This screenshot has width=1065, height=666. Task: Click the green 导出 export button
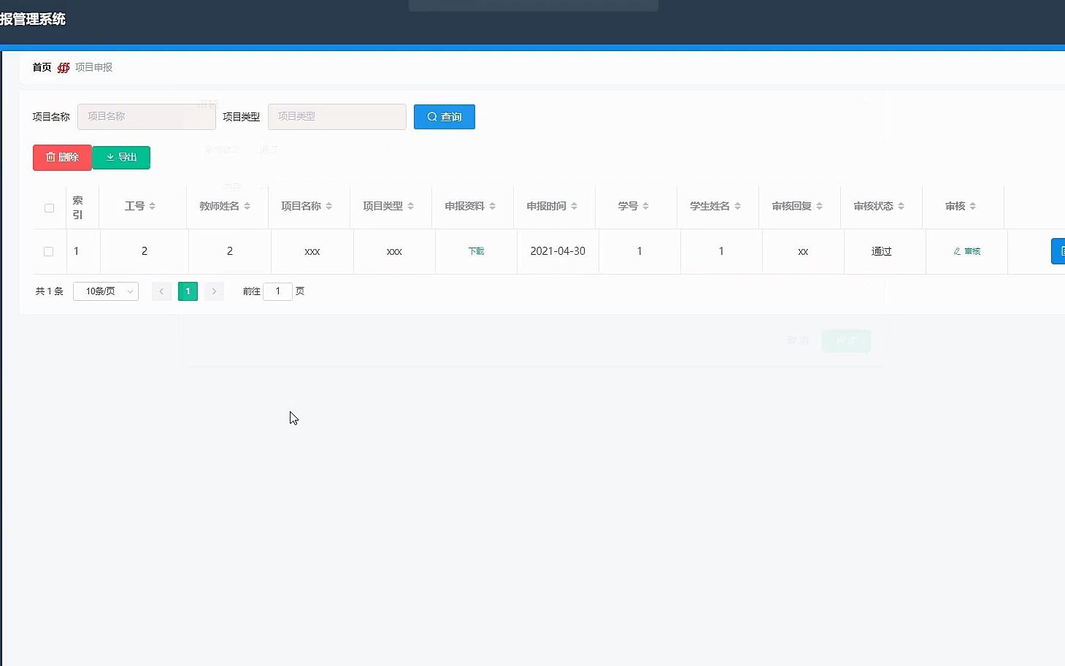coord(121,158)
